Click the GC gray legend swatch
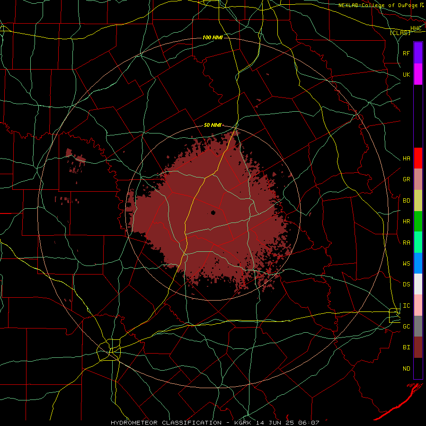426x426 pixels. [418, 326]
